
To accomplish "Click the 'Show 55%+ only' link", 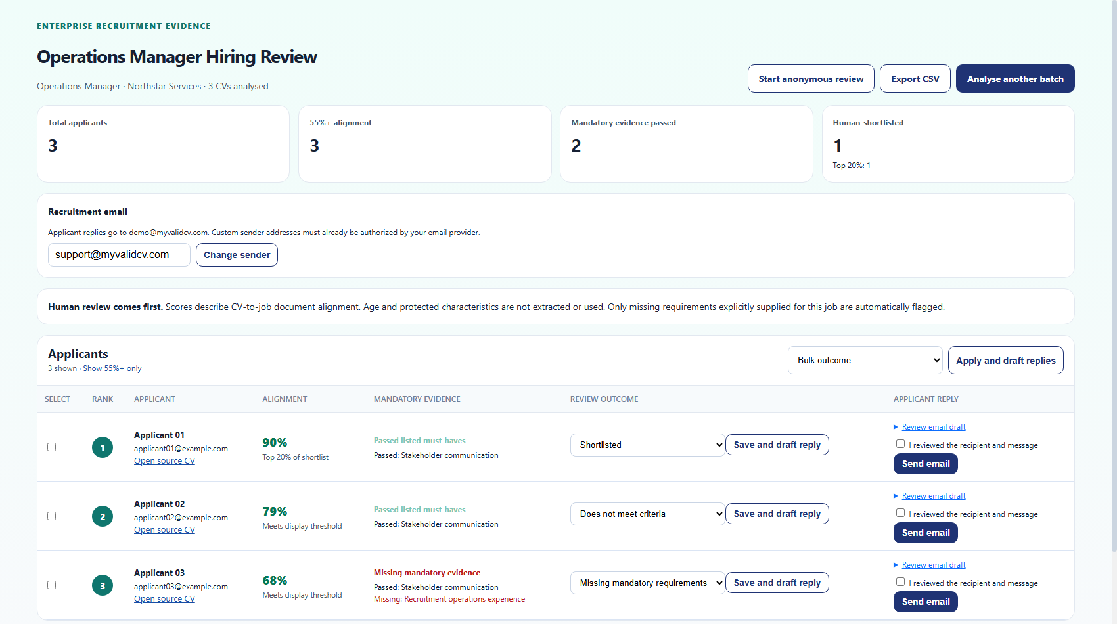I will 112,368.
